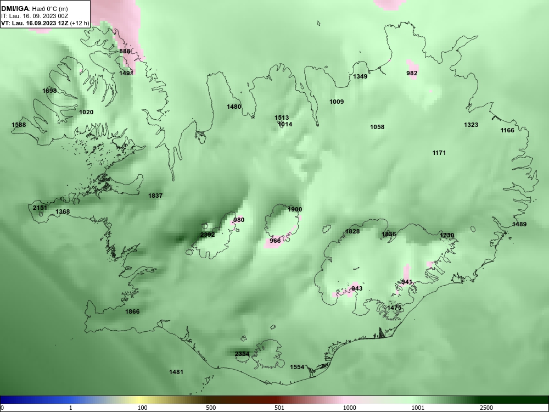
Task: Click the valid time line 'VT: Lau. 16.09.2023 12Z'
Action: 35,23
